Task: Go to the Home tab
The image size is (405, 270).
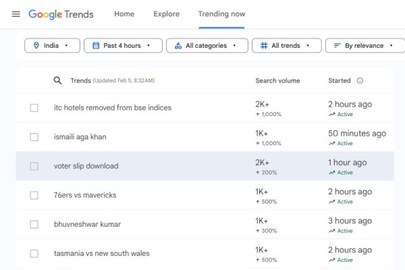Action: click(124, 14)
